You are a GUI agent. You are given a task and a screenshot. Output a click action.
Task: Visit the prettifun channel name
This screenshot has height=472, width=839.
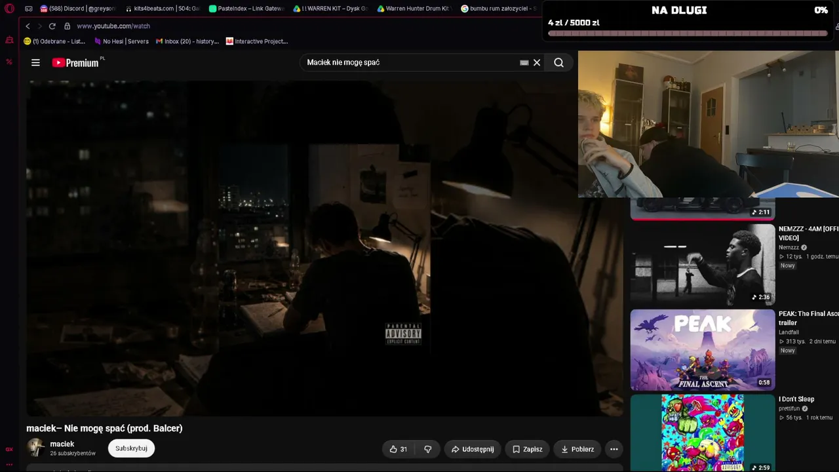[790, 408]
